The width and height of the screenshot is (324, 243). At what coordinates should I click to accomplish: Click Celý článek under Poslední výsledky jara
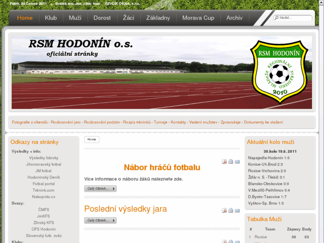100,220
